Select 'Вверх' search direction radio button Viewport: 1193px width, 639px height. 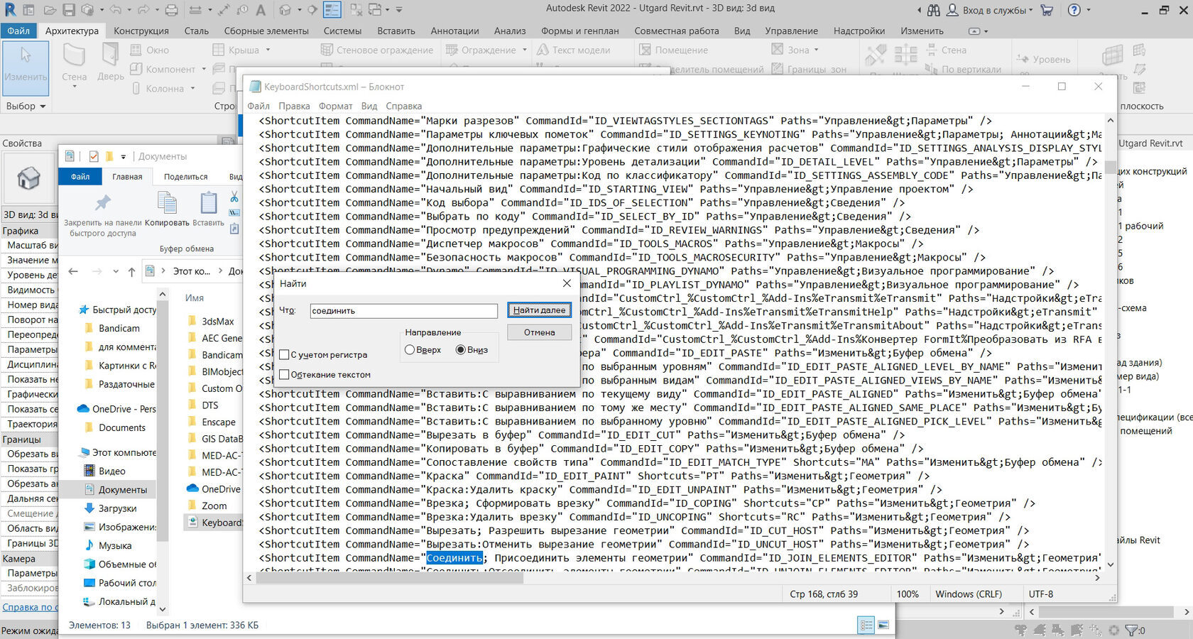(410, 349)
